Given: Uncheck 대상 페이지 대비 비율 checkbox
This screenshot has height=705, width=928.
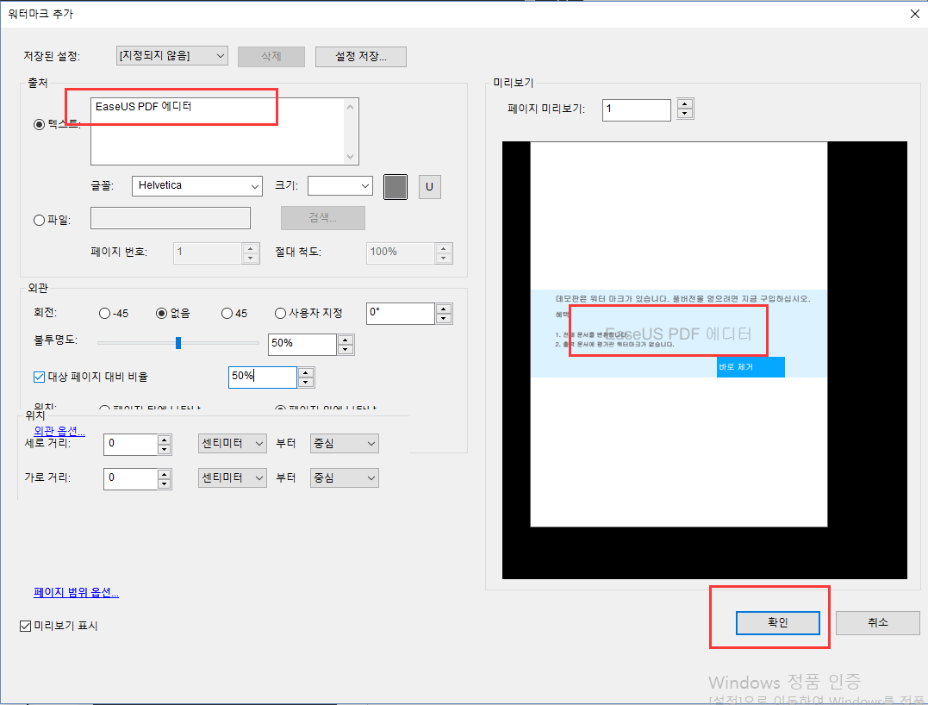Looking at the screenshot, I should tap(39, 377).
